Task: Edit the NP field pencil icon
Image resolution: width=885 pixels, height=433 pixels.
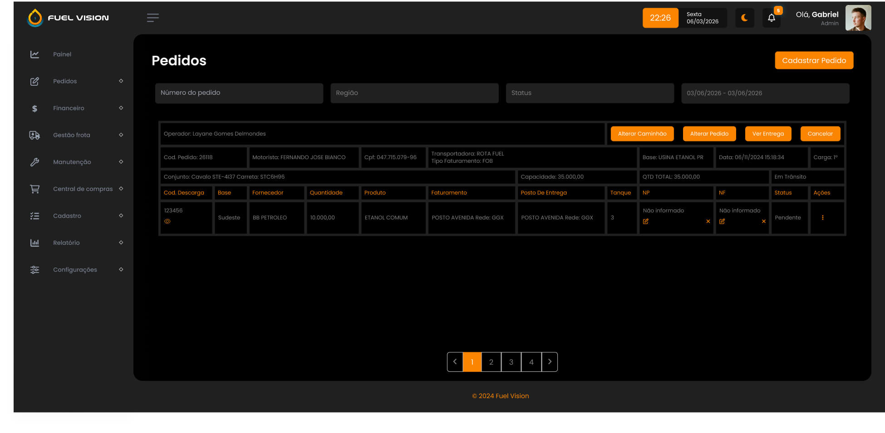Action: (x=646, y=221)
